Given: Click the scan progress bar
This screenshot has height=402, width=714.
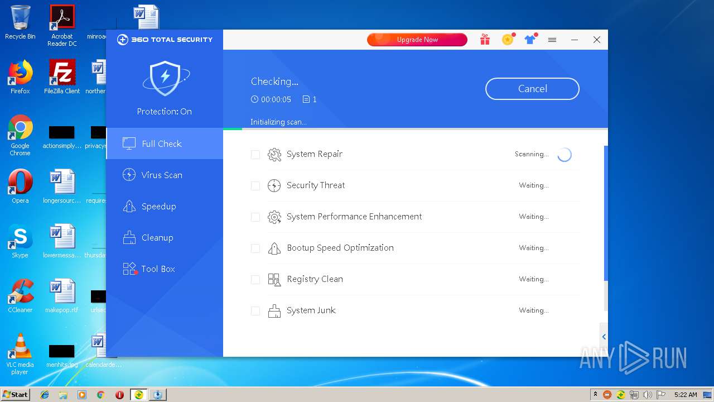Looking at the screenshot, I should click(x=415, y=129).
